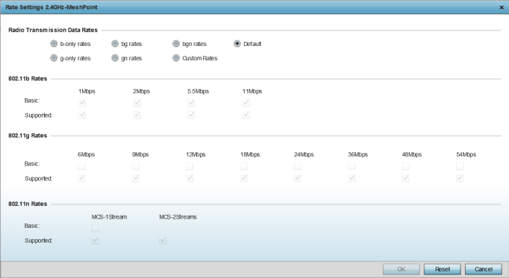Screen dimensions: 509x278
Task: Select the b-only rates radio button
Action: (x=54, y=44)
